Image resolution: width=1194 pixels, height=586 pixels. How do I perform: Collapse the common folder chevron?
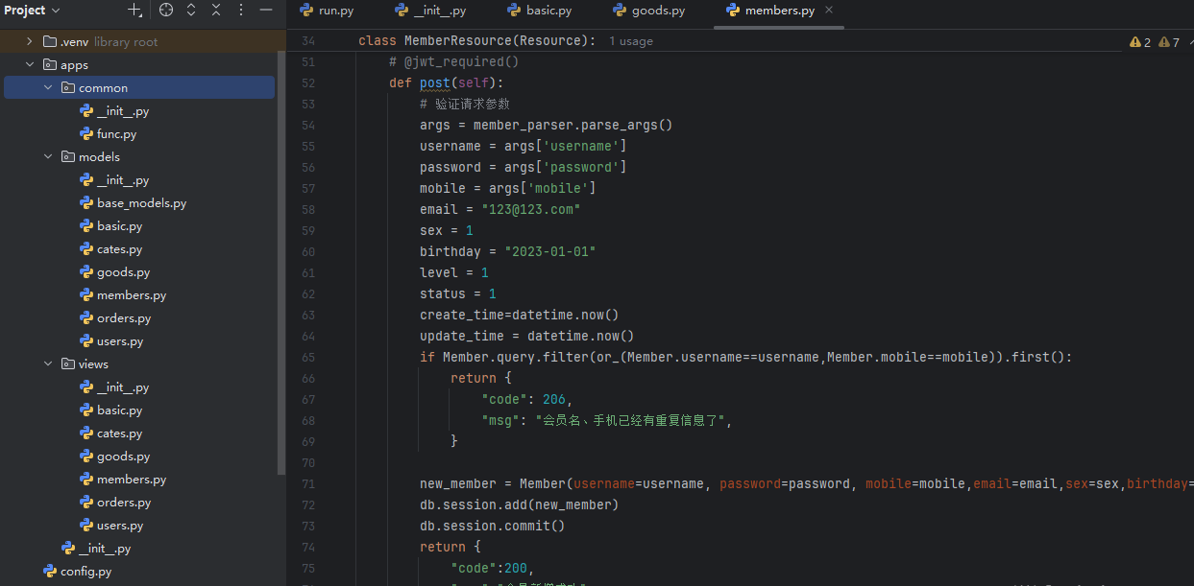tap(48, 87)
